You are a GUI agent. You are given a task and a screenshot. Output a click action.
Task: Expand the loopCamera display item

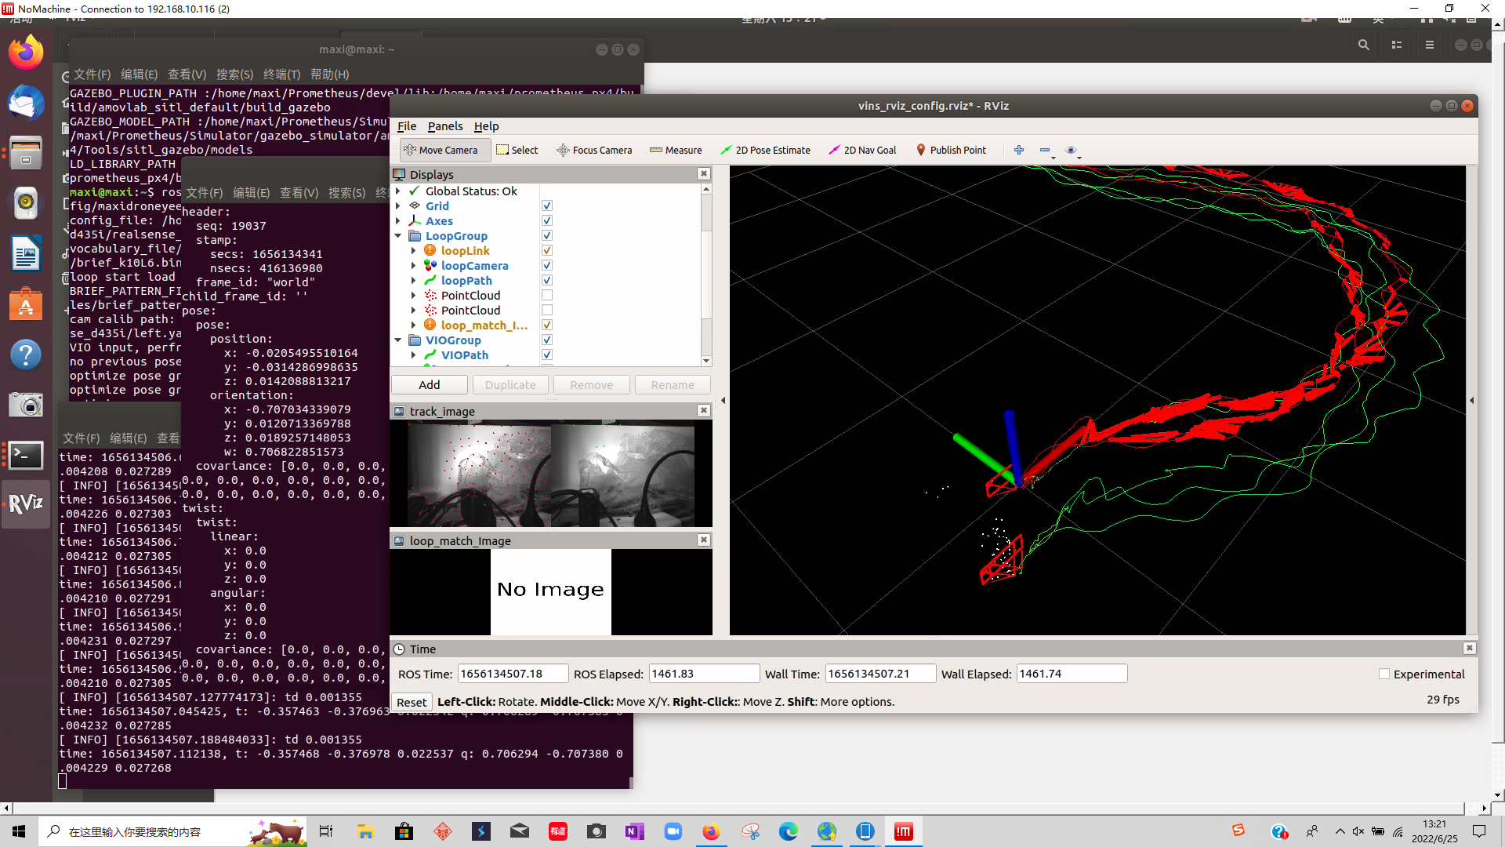[413, 266]
